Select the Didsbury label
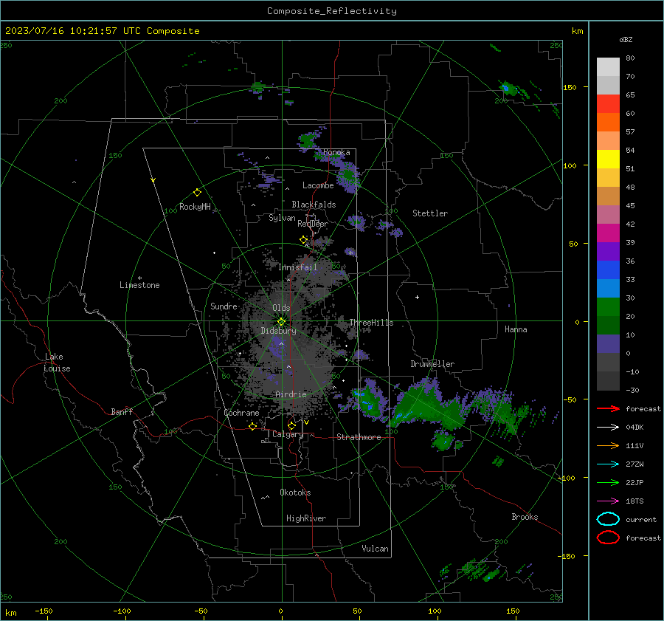 [278, 331]
